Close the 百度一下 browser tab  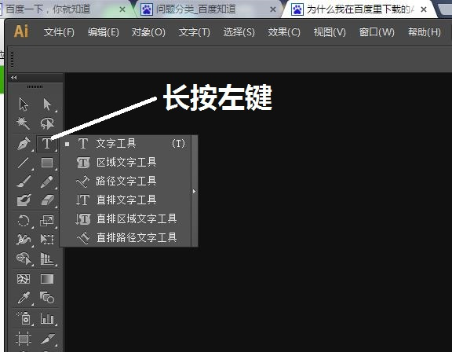(x=122, y=9)
